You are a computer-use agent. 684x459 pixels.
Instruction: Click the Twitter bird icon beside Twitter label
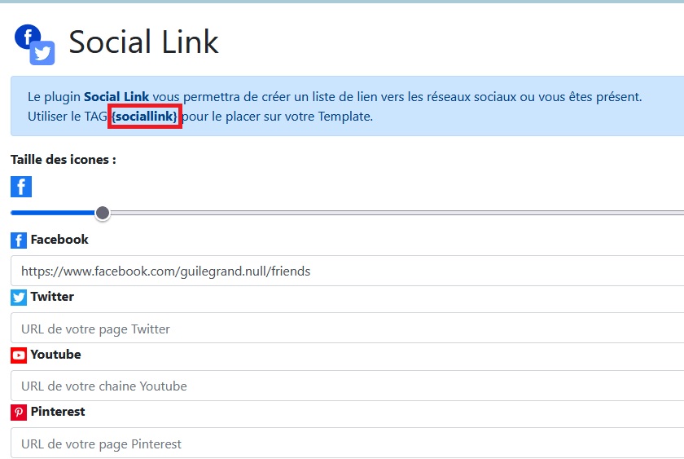click(x=19, y=298)
